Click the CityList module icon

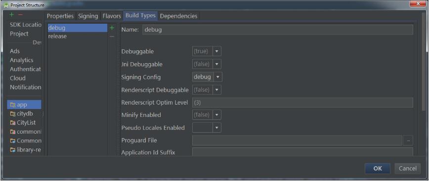pyautogui.click(x=13, y=123)
